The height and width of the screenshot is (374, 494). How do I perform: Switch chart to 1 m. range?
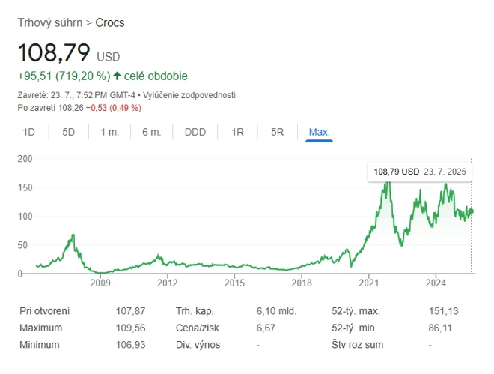pos(109,132)
